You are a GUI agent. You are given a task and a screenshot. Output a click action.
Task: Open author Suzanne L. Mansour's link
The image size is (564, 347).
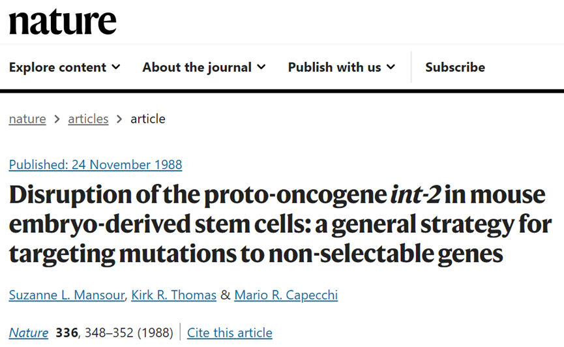pos(67,295)
